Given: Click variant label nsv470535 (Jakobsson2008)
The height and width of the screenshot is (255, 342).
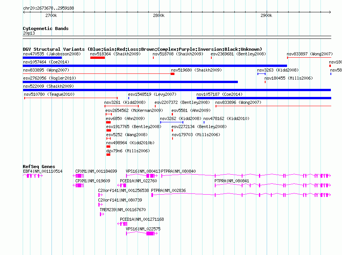Looking at the screenshot, I should (x=52, y=54).
